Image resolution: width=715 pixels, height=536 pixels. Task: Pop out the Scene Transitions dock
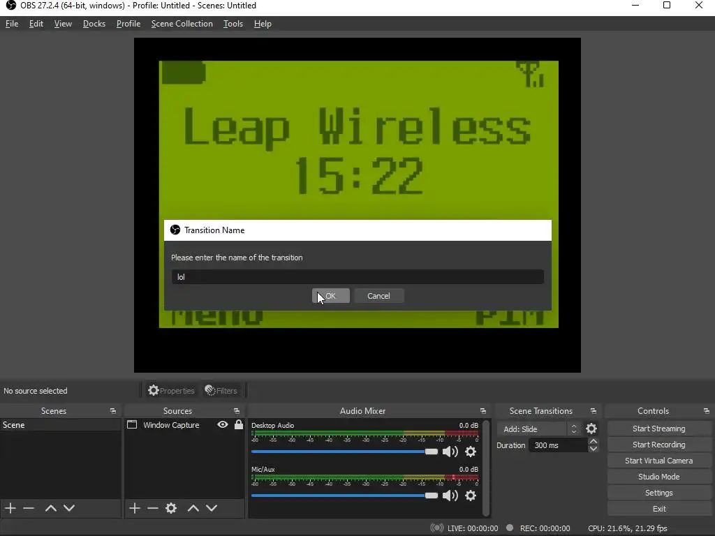[594, 411]
